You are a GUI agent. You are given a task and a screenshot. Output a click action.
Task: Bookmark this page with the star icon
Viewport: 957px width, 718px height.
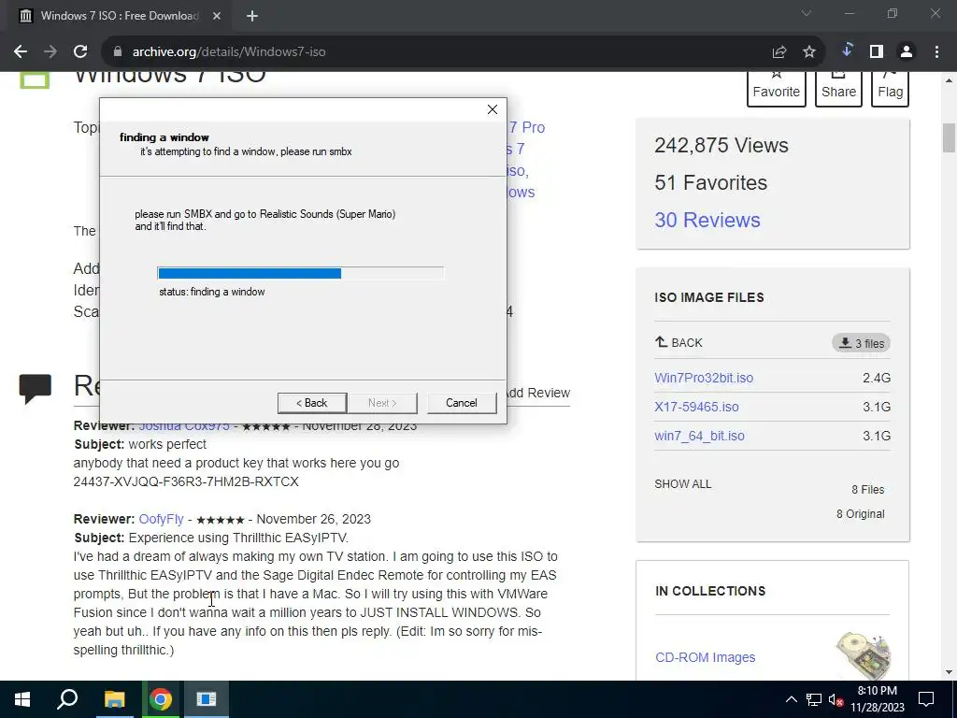(809, 52)
